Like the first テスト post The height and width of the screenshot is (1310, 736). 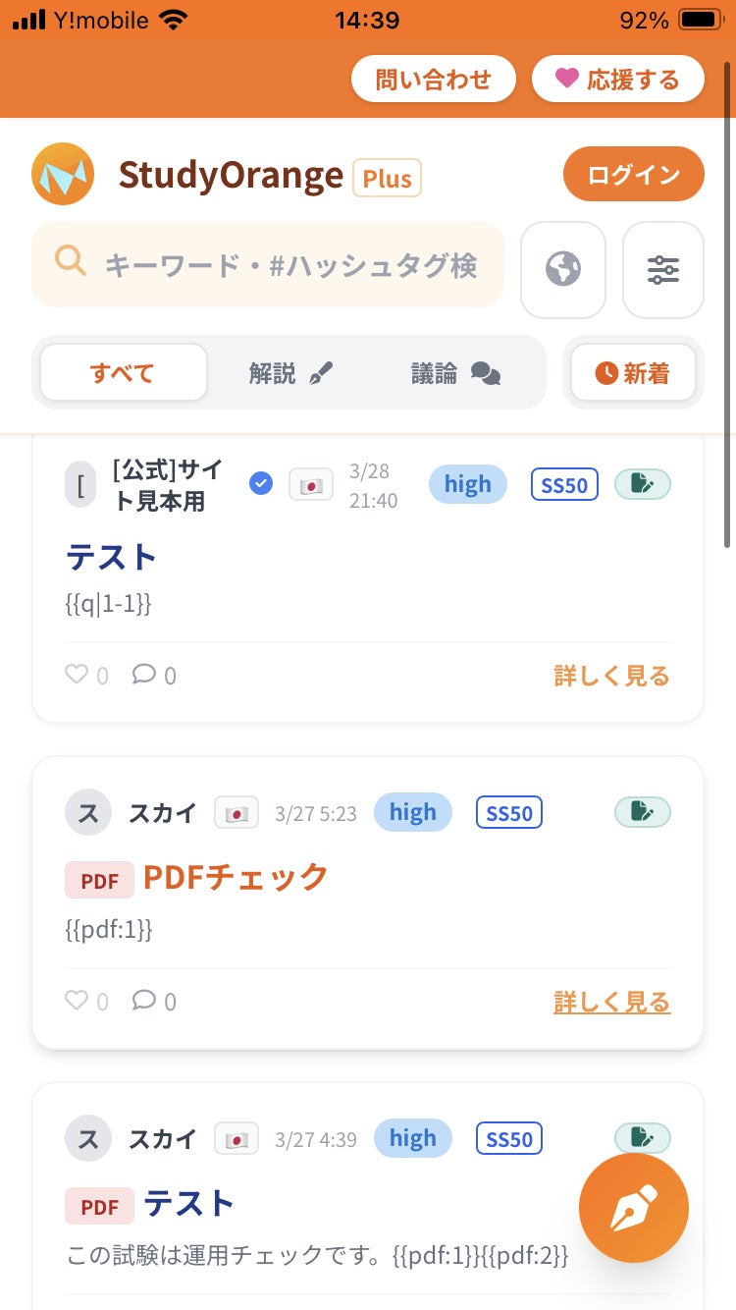pyautogui.click(x=77, y=675)
